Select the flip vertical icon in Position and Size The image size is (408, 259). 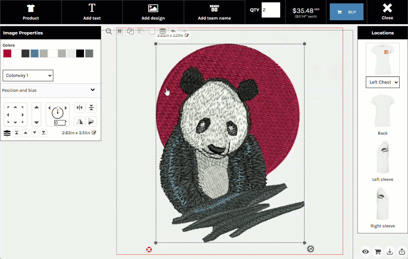[x=91, y=121]
